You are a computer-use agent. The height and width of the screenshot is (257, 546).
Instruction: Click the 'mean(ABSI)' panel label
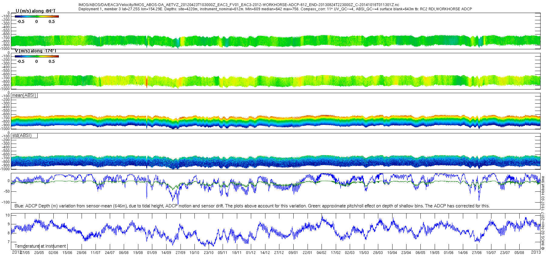[24, 95]
